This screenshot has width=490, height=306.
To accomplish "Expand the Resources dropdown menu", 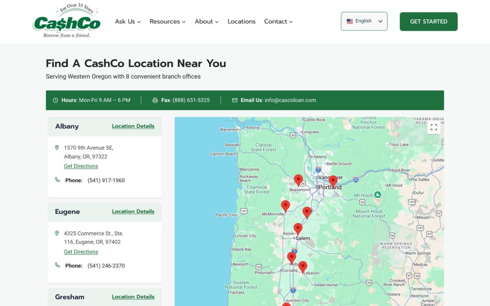I will (167, 22).
